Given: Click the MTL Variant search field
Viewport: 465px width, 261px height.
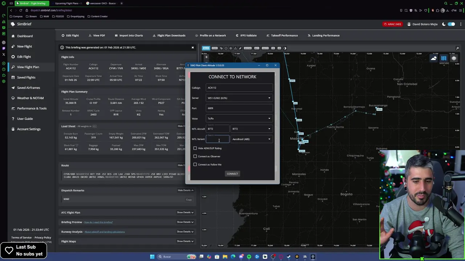Looking at the screenshot, I should coord(218,139).
